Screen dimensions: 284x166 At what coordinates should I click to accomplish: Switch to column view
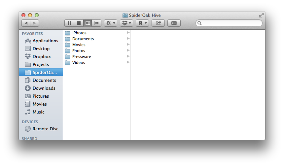(x=88, y=23)
